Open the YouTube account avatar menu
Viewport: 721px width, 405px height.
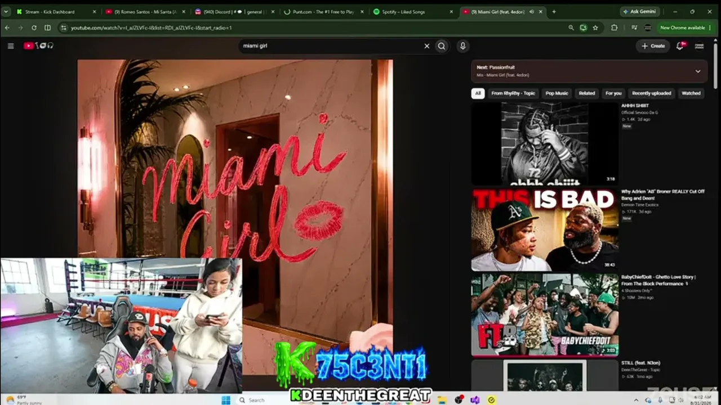point(700,46)
